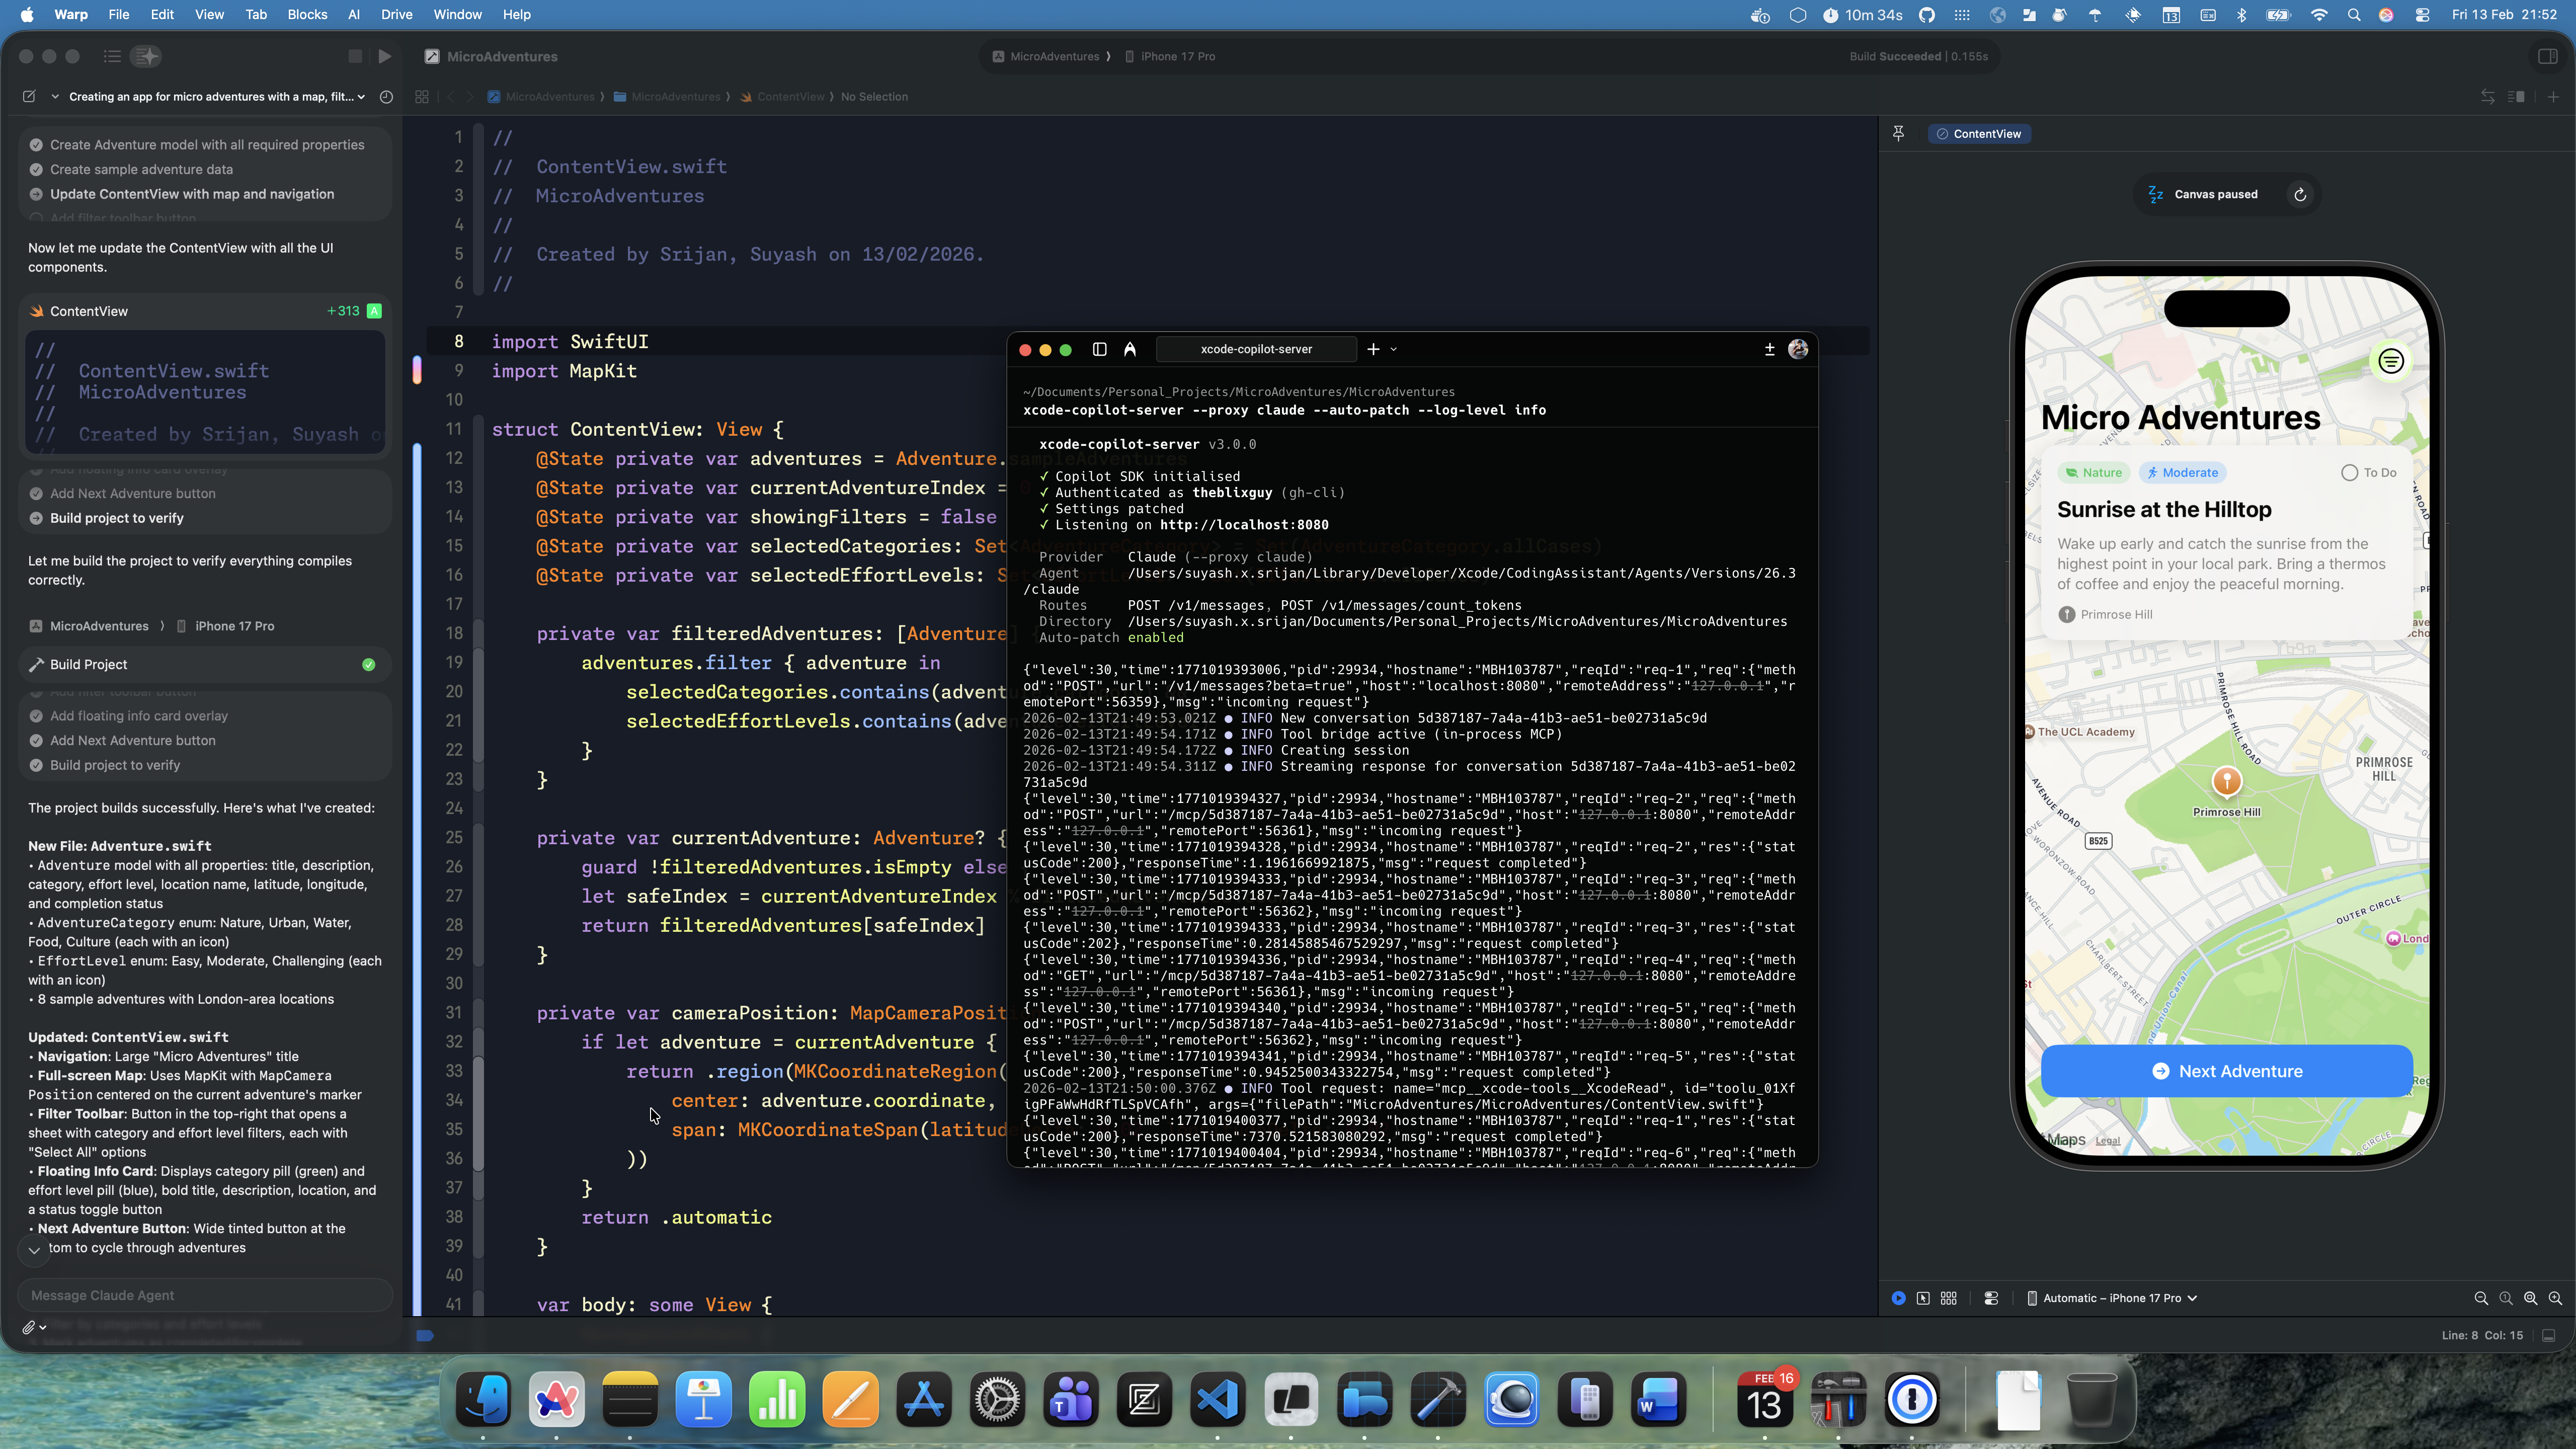Click the editor review swap arrows icon

pos(2488,97)
